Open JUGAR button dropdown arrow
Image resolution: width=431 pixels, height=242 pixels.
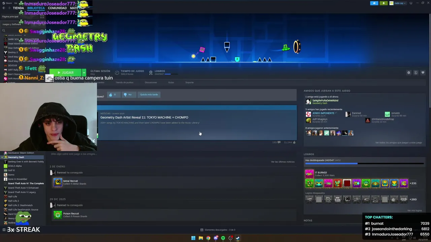[x=84, y=73]
